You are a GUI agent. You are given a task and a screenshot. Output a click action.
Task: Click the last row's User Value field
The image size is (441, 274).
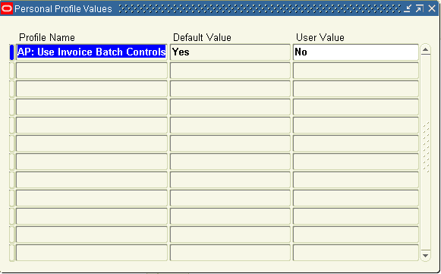click(x=356, y=253)
